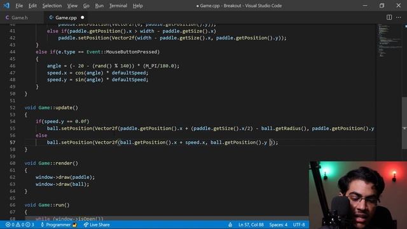Open the Edit menu
The height and width of the screenshot is (229, 407).
point(32,6)
